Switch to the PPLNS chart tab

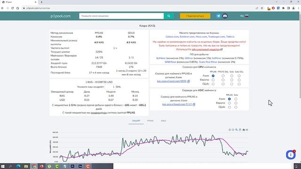pos(150,121)
